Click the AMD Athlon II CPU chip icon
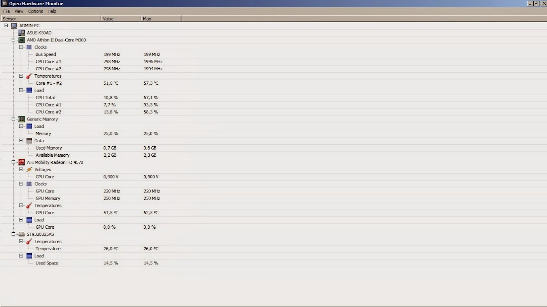The height and width of the screenshot is (307, 547). pyautogui.click(x=21, y=40)
